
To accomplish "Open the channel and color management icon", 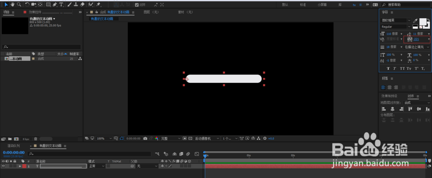I will point(156,138).
